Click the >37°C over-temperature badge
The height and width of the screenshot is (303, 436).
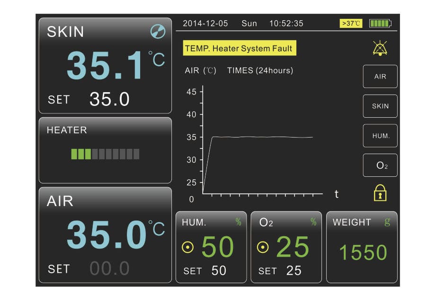(351, 23)
